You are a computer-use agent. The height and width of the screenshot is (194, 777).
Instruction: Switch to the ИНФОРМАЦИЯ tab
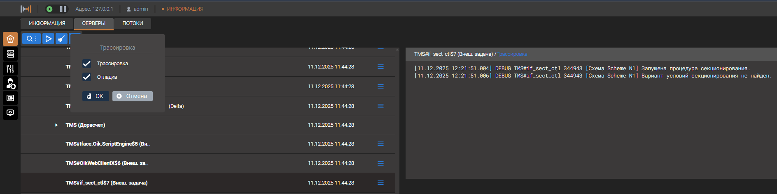coord(47,23)
